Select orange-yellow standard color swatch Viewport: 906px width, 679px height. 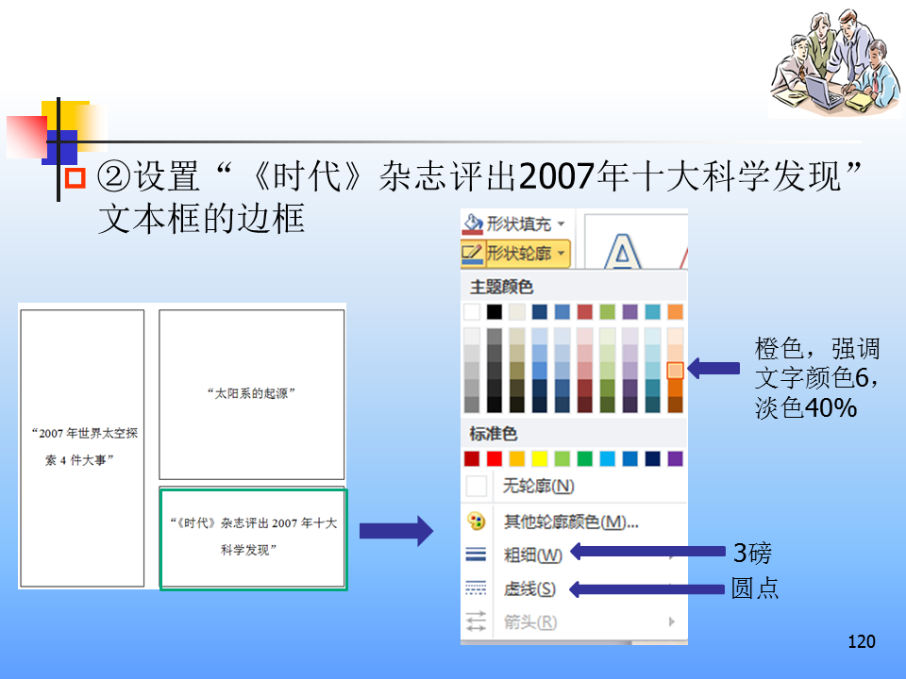(516, 458)
